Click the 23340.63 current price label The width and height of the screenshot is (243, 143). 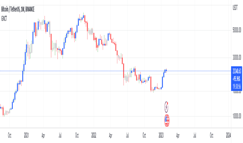pyautogui.click(x=237, y=71)
